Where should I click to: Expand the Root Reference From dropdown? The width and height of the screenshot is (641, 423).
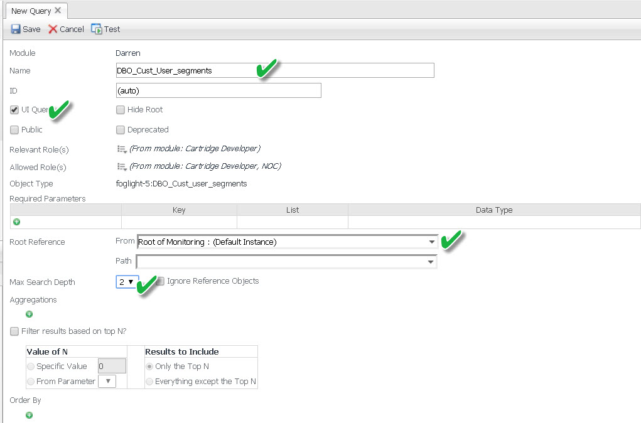click(x=432, y=242)
